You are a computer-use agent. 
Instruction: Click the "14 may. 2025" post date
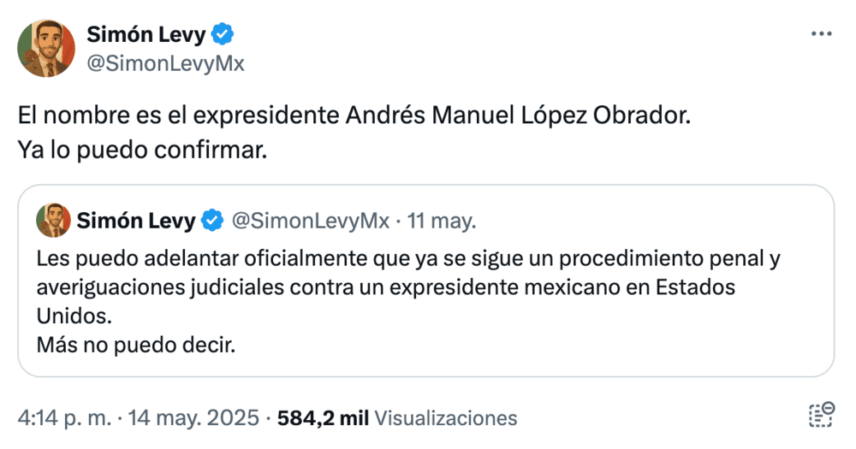pos(193,418)
